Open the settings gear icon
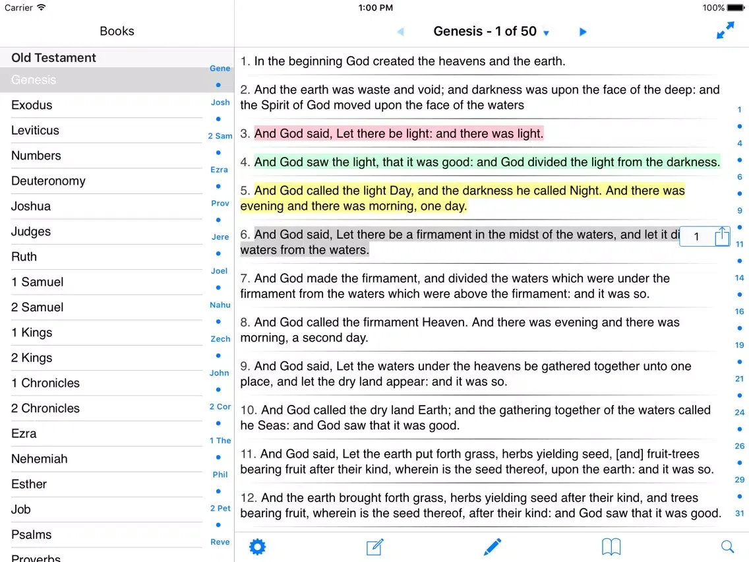 257,547
